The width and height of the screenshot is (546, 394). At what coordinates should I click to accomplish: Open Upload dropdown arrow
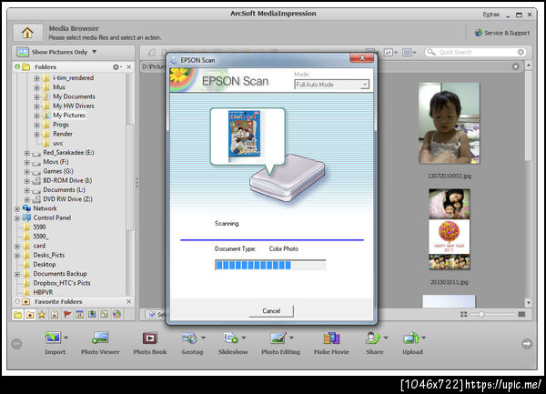coord(424,338)
